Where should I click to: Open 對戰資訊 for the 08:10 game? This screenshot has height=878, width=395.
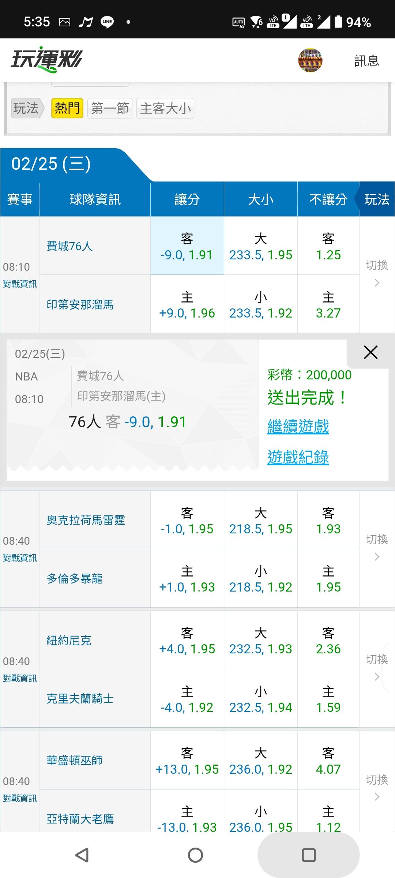tap(20, 284)
